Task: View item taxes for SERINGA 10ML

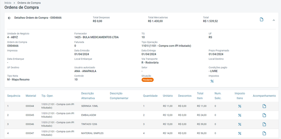Action: (240, 106)
